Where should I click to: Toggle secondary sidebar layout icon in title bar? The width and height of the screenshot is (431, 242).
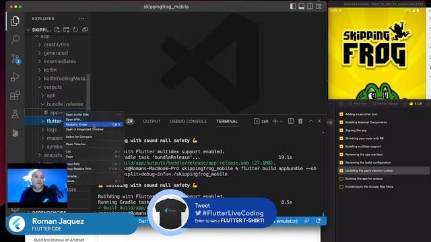click(x=310, y=7)
